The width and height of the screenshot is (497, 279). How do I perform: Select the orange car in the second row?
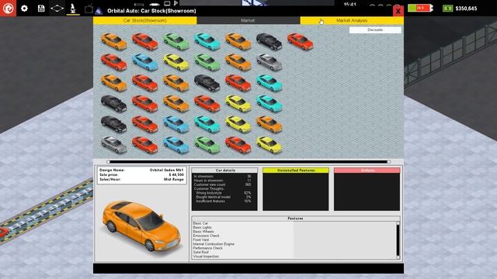coord(238,62)
